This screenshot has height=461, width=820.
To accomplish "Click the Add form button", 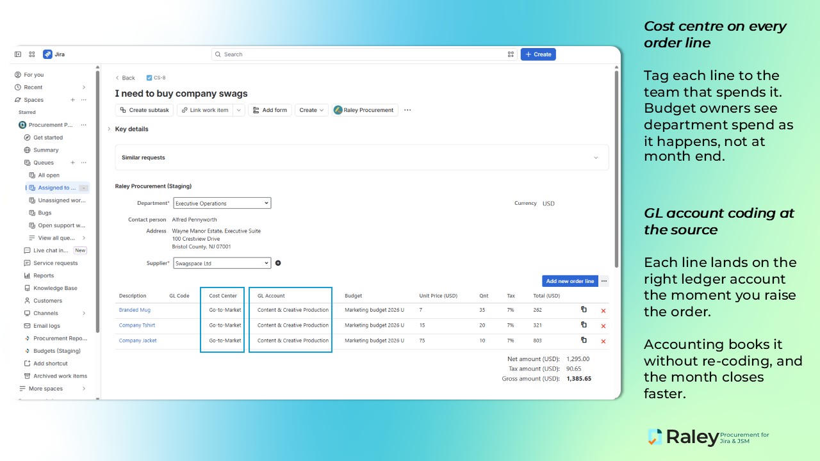I will [270, 110].
